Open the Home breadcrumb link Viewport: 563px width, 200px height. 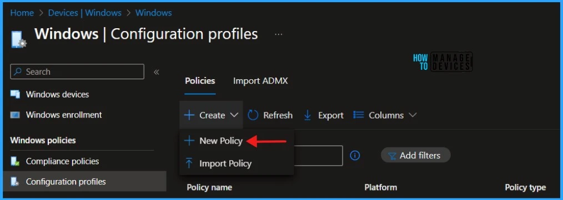pyautogui.click(x=22, y=13)
